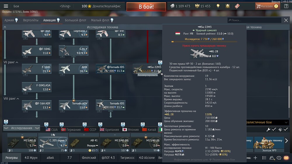Open the battle pass BP icon
Screen dimensions: 292x164
click(x=237, y=6)
